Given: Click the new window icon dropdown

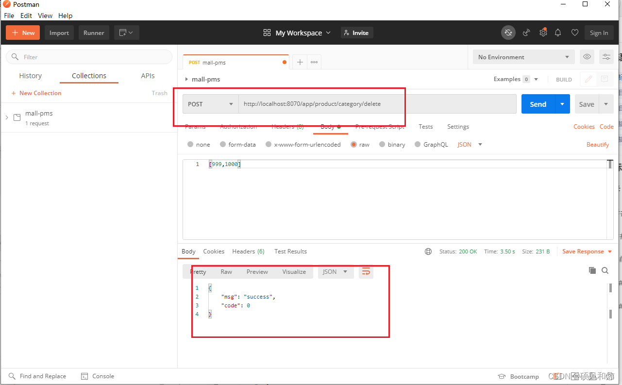Looking at the screenshot, I should (x=127, y=33).
